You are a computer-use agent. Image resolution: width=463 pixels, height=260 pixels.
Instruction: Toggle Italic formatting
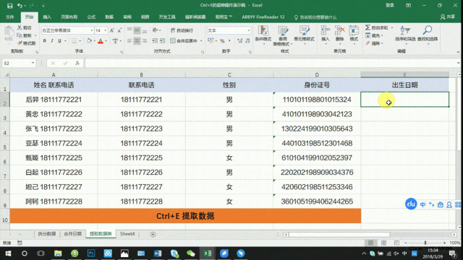52,40
